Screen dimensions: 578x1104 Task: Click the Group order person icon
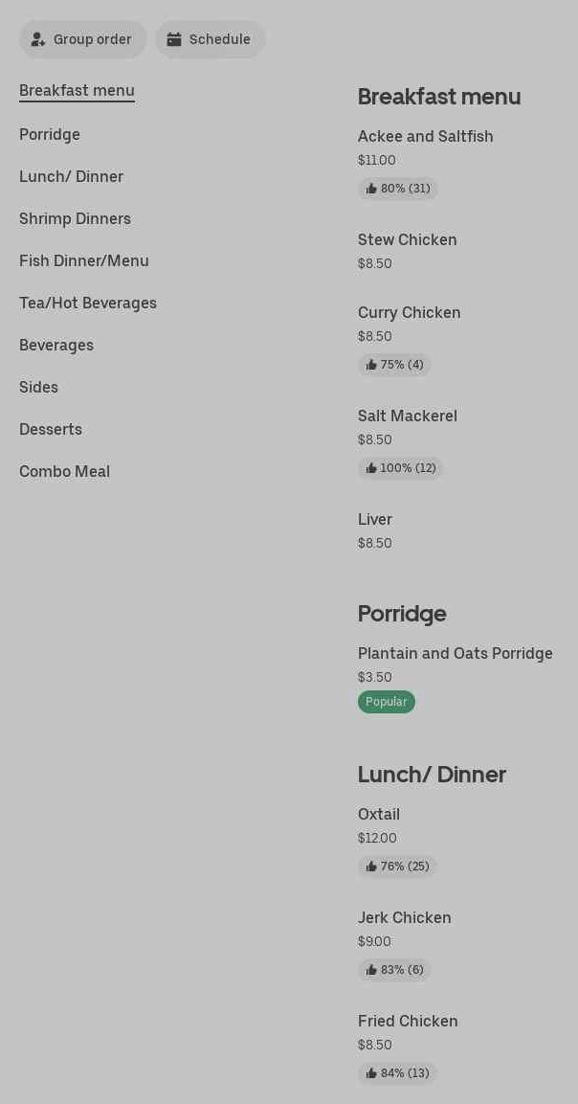tap(38, 40)
